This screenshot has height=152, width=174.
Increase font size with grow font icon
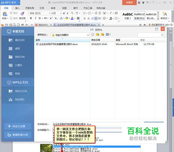64,13
